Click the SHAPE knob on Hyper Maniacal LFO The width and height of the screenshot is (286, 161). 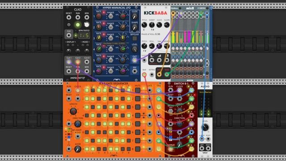[x=135, y=28]
